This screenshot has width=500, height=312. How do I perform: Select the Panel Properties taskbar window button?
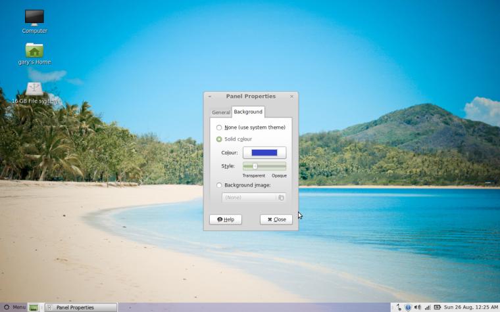81,307
